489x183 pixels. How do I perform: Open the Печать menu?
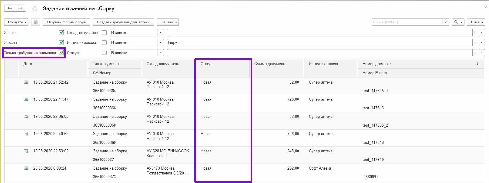(168, 22)
